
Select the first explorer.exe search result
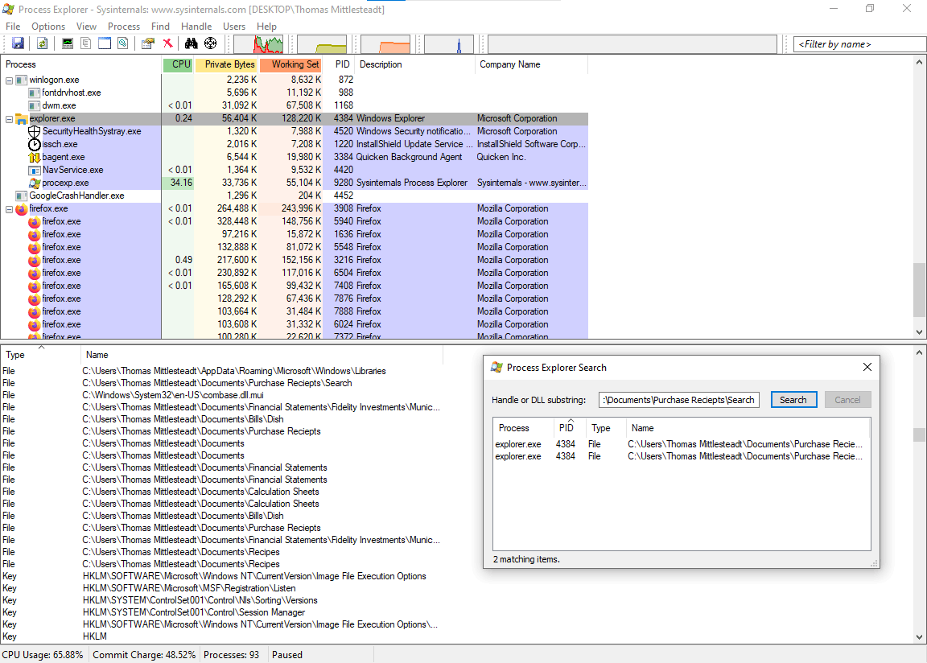[681, 444]
